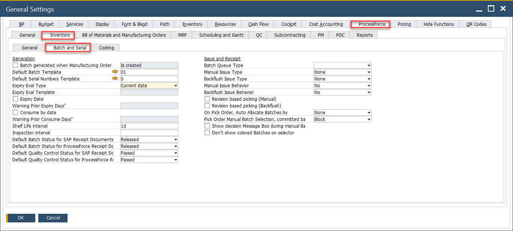Open Pick Order Manual Batch Selection dropdown

pos(369,119)
